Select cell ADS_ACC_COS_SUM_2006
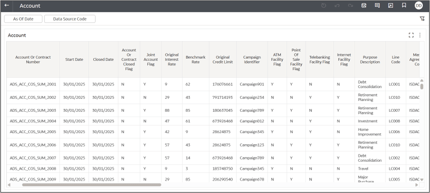This screenshot has width=430, height=193. (33, 145)
